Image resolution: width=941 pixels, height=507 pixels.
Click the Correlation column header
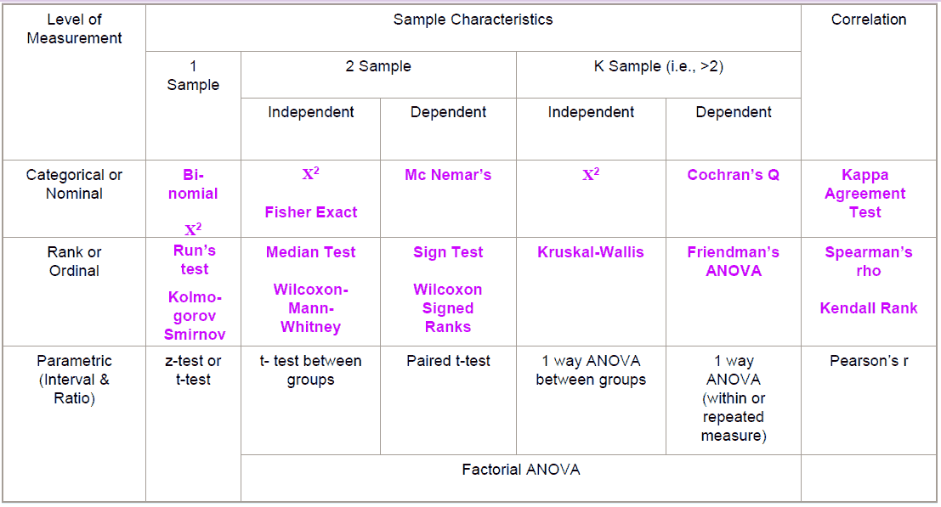pos(869,20)
